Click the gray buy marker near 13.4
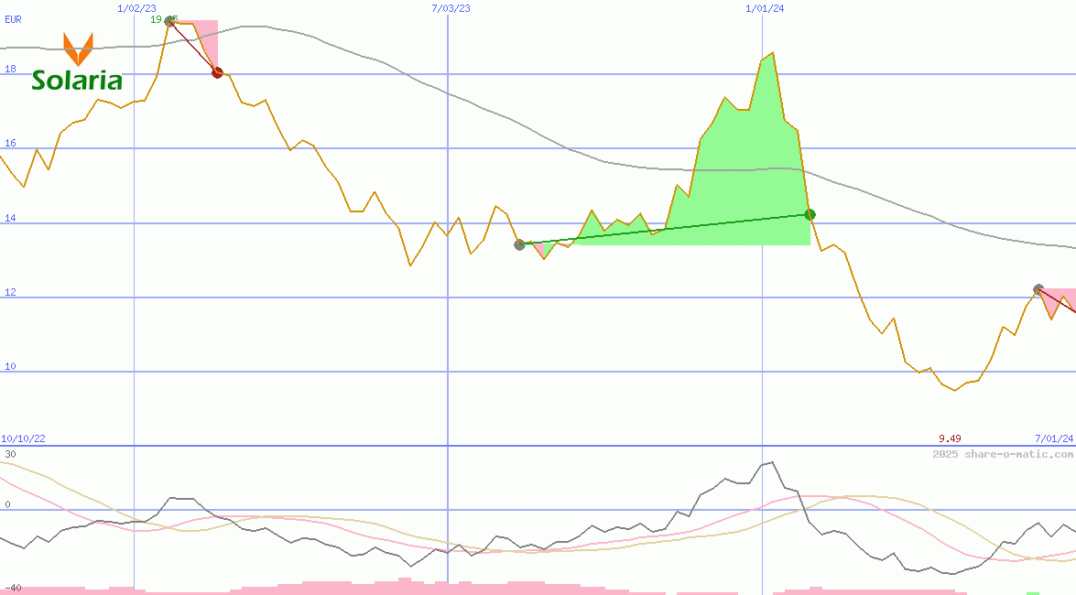The image size is (1076, 595). [519, 244]
